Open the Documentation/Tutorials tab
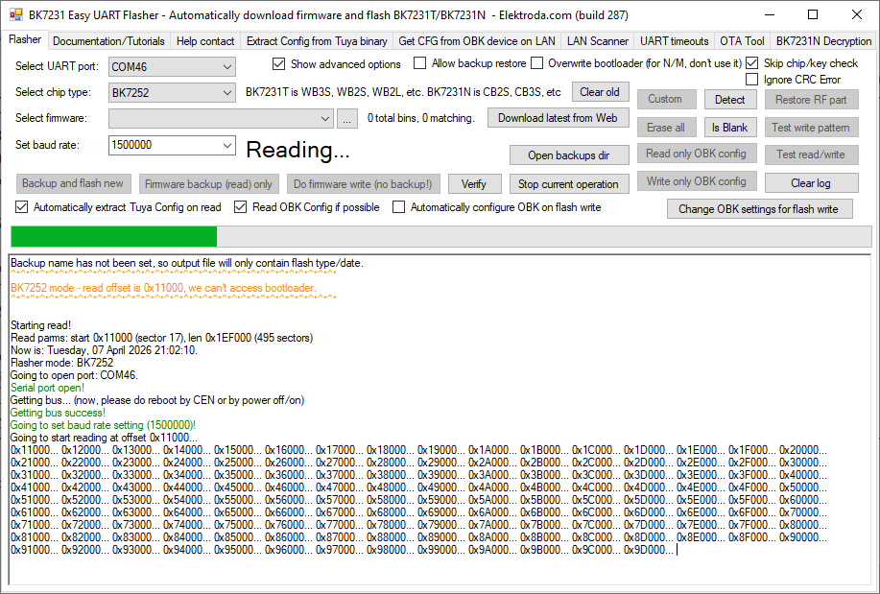 [x=108, y=41]
